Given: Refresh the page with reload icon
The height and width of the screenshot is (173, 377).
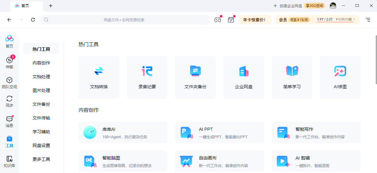Looking at the screenshot, I should tap(33, 20).
